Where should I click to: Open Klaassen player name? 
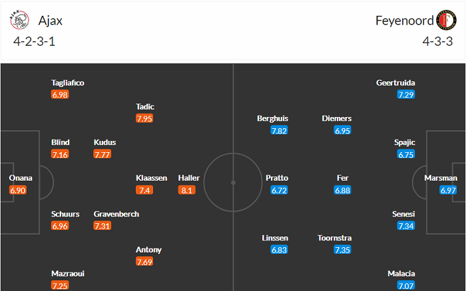click(151, 178)
